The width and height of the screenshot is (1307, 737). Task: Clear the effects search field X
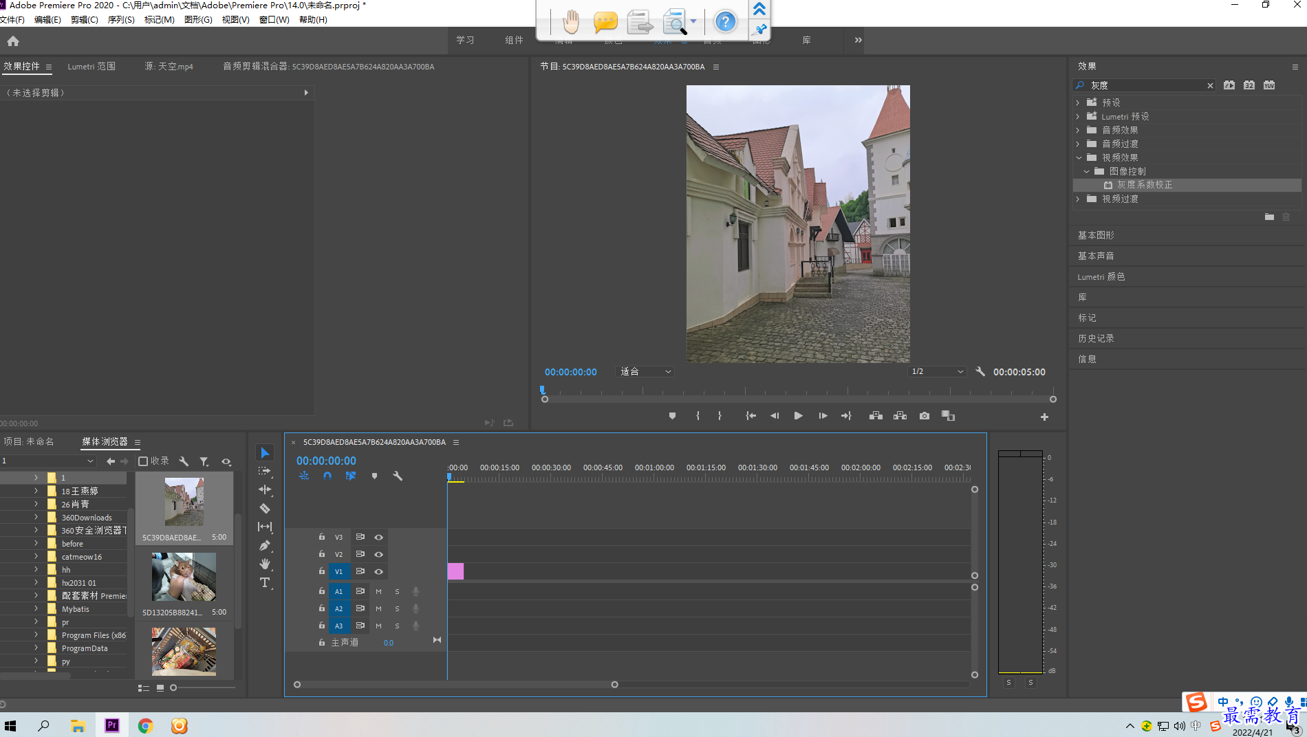(1210, 85)
